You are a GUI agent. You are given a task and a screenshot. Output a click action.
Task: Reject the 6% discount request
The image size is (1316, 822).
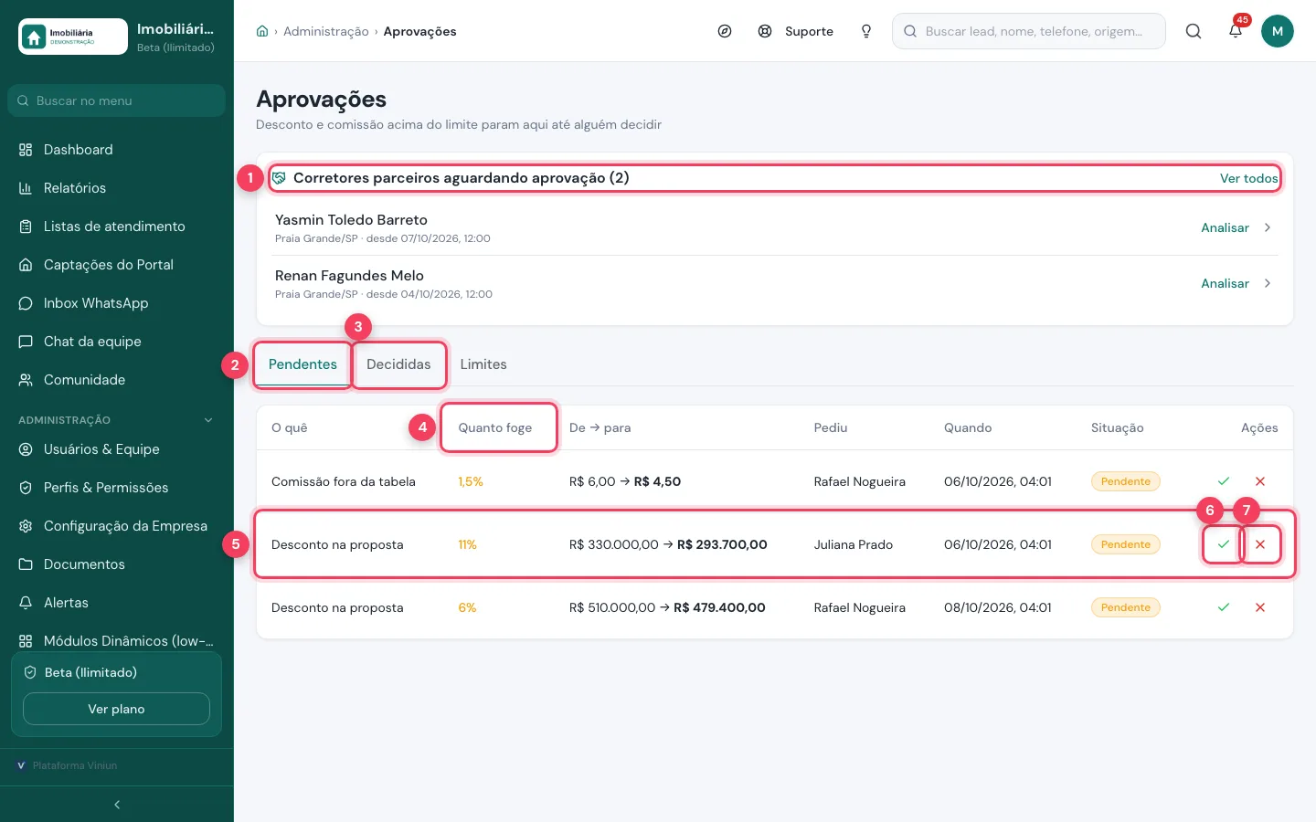(x=1260, y=607)
